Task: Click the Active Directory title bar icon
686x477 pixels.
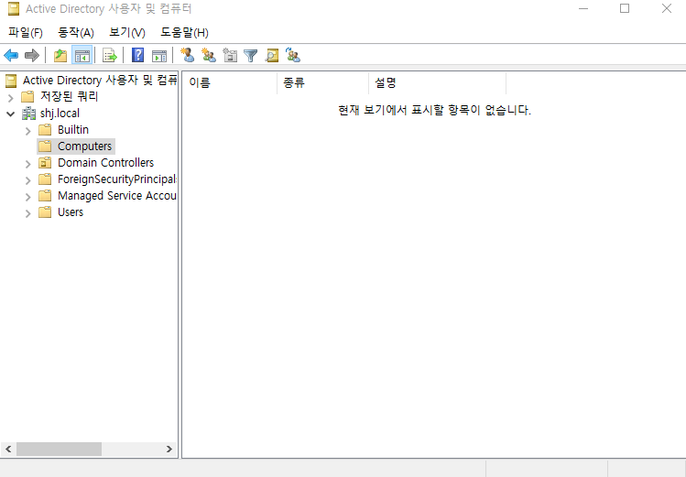Action: [x=14, y=9]
